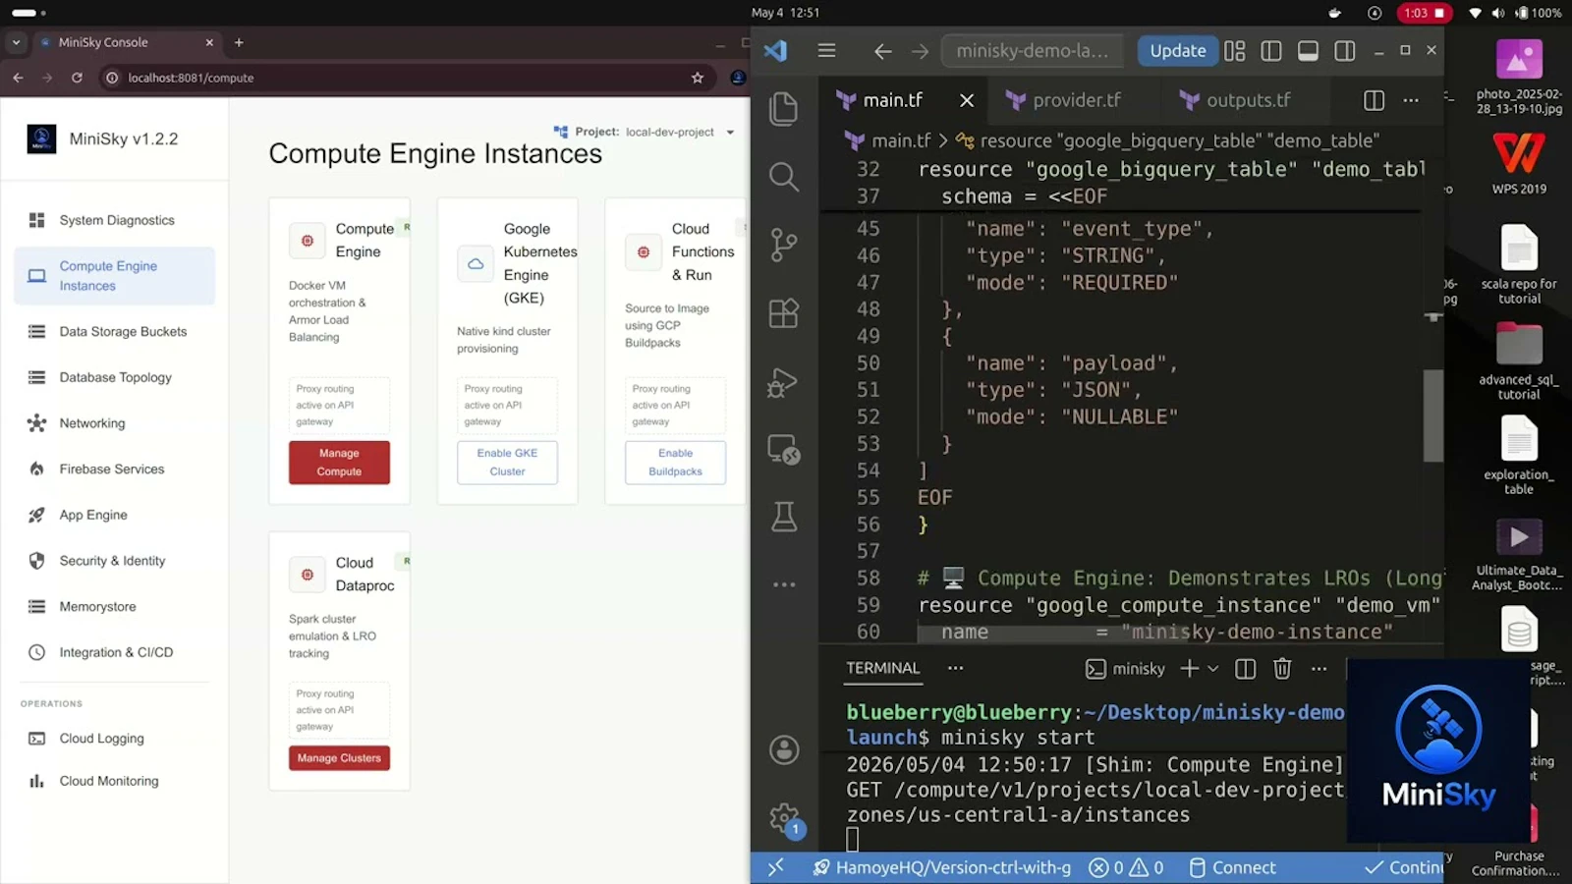
Task: Open terminal panel more actions ellipsis
Action: coord(1319,669)
